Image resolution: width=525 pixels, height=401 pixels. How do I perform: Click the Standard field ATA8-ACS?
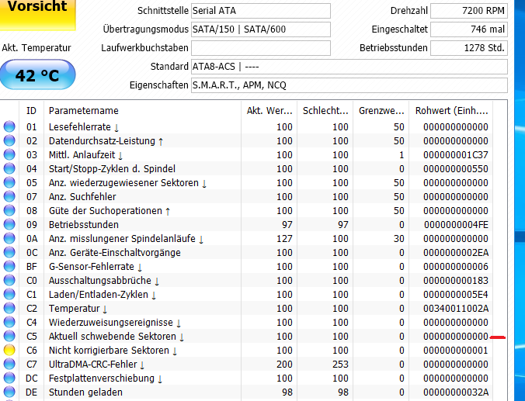click(349, 67)
